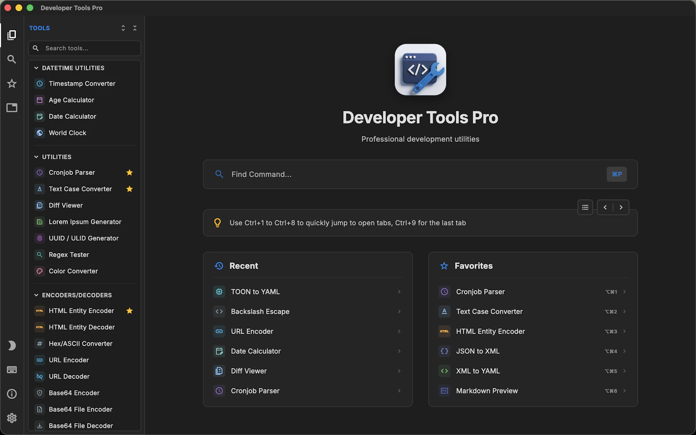
Task: Open the Tools panel icon in activity bar
Action: (12, 35)
